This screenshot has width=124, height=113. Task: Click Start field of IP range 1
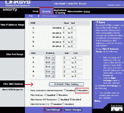pyautogui.click(x=65, y=28)
